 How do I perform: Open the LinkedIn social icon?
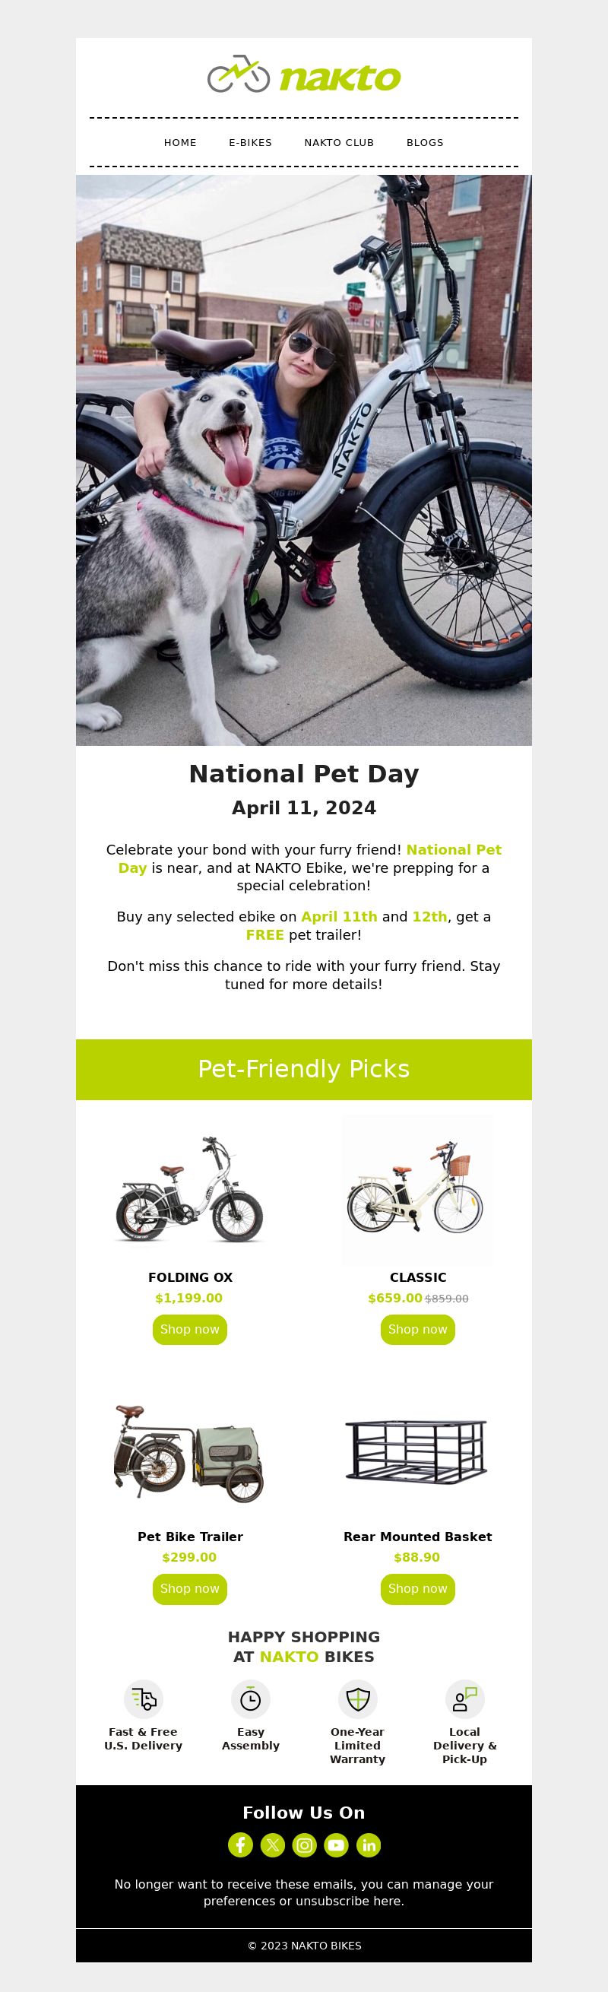click(x=369, y=1845)
